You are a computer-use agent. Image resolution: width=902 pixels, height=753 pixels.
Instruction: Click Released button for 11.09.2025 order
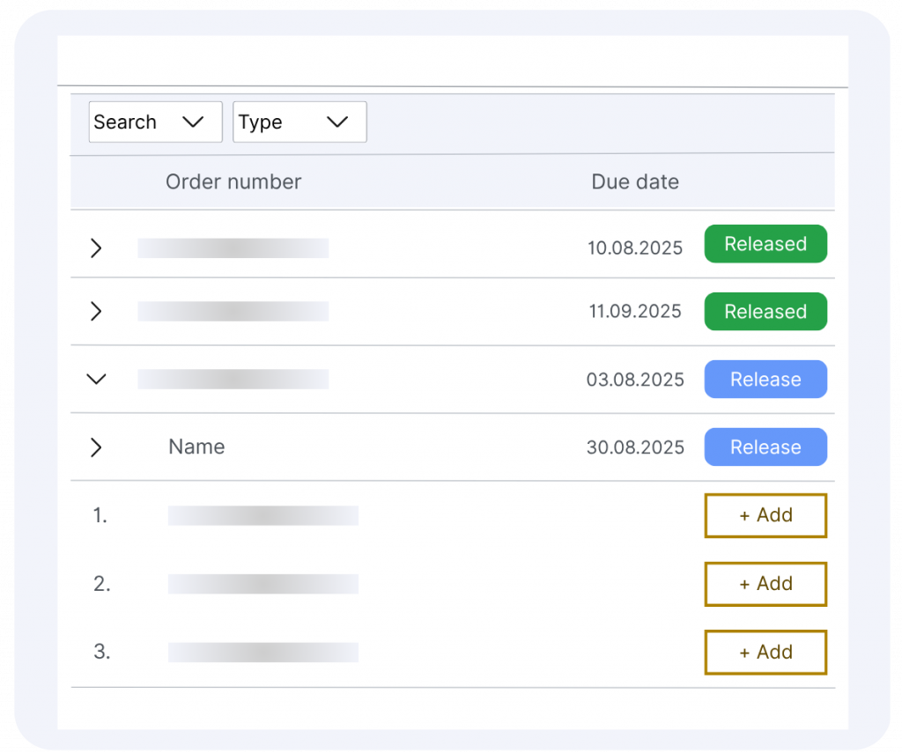pos(765,312)
